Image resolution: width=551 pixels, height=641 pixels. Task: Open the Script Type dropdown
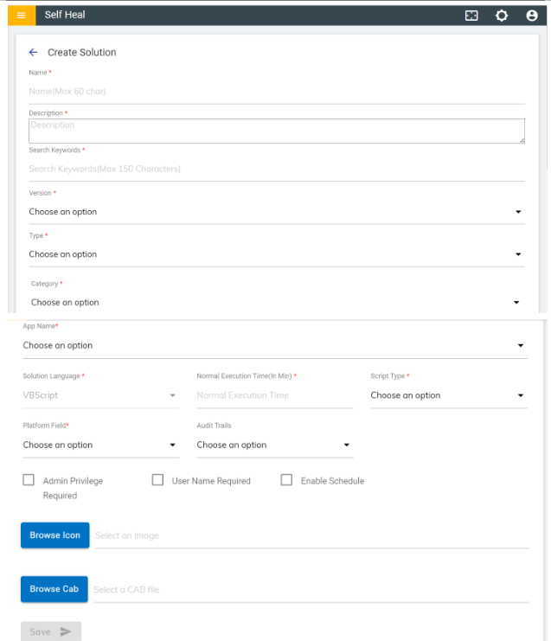tap(447, 395)
